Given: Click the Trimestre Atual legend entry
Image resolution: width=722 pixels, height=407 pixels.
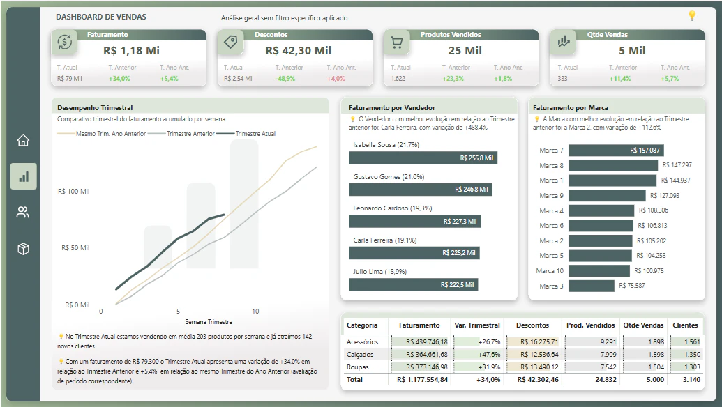Looking at the screenshot, I should [x=246, y=134].
